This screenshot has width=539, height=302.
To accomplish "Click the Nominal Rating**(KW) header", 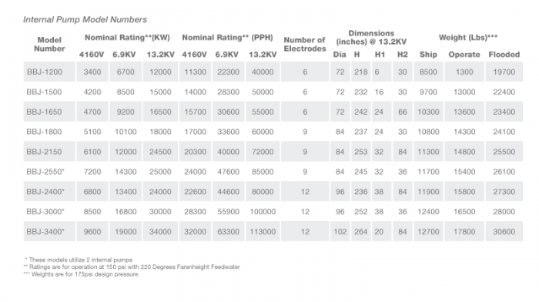I will 127,38.
